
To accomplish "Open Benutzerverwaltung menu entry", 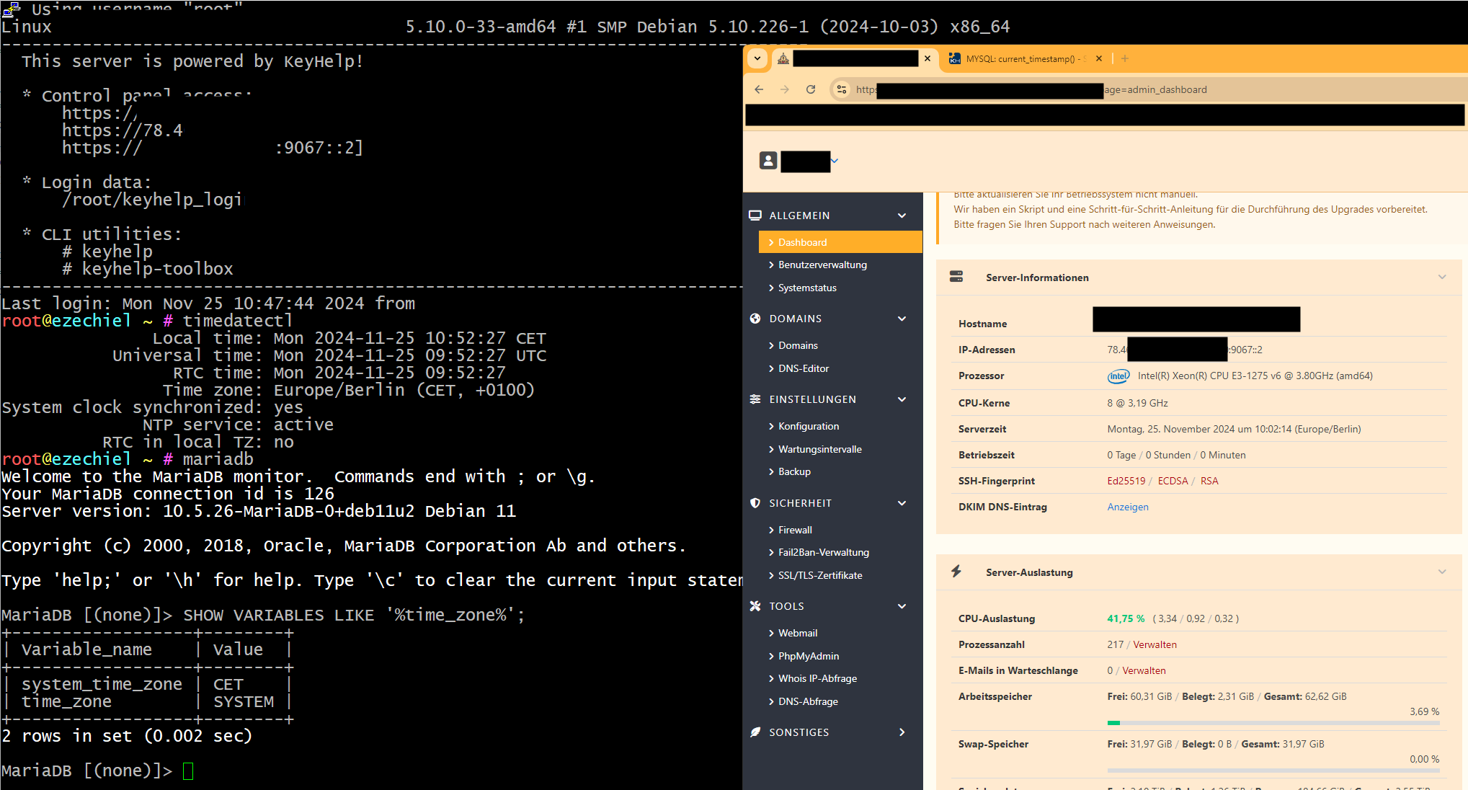I will [x=822, y=265].
